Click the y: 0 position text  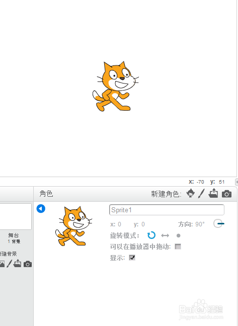click(139, 224)
